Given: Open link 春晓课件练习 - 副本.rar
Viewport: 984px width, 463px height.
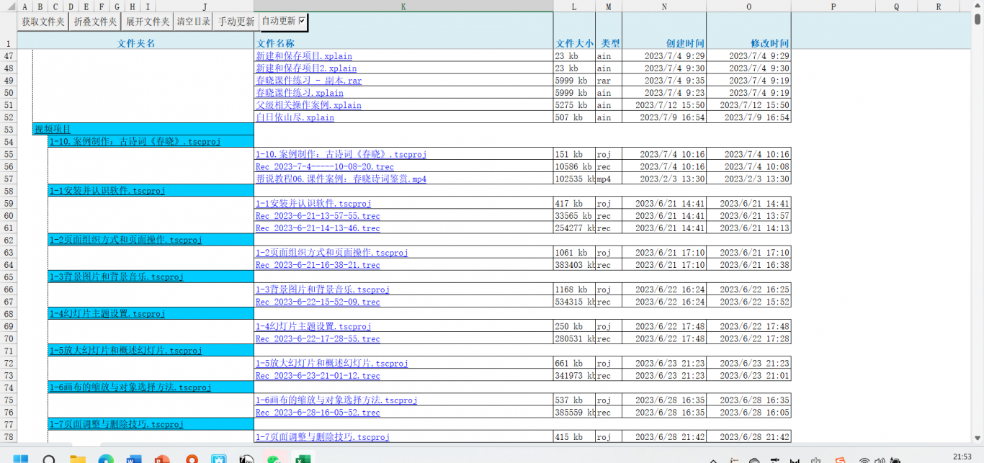Looking at the screenshot, I should (308, 81).
